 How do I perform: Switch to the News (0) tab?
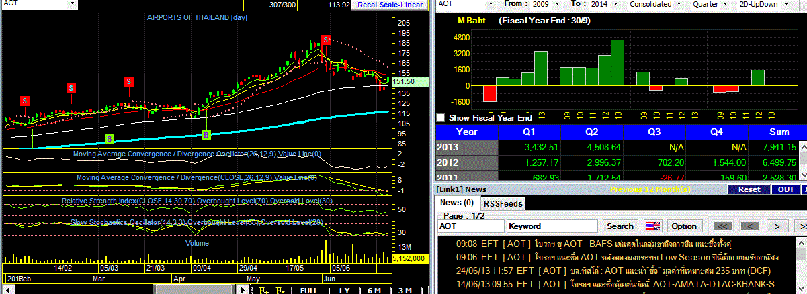[456, 203]
